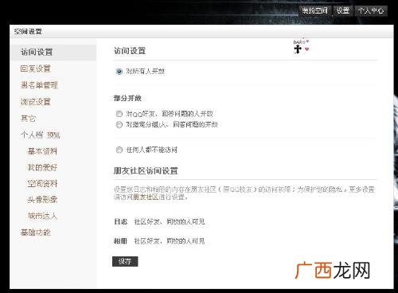The image size is (398, 293).
Task: Click 日志 row value 社区好友、同校的人可见
Action: tap(170, 221)
